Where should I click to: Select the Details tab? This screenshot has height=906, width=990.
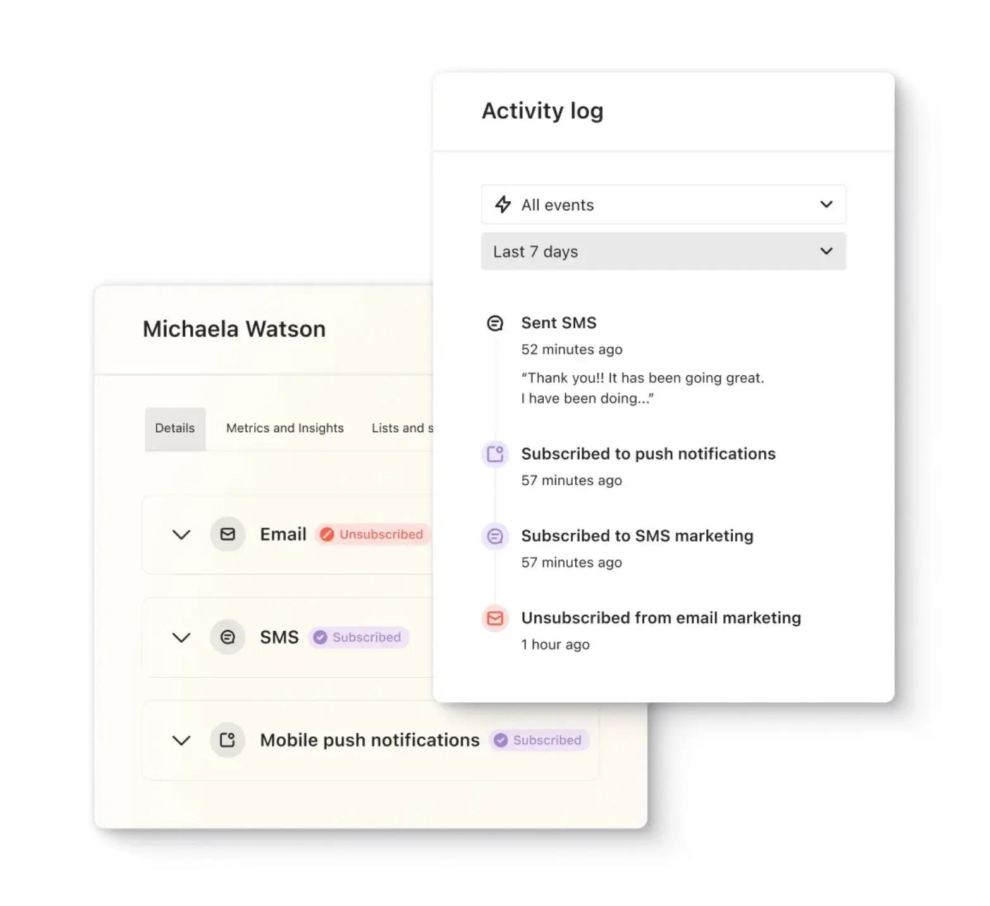coord(174,428)
